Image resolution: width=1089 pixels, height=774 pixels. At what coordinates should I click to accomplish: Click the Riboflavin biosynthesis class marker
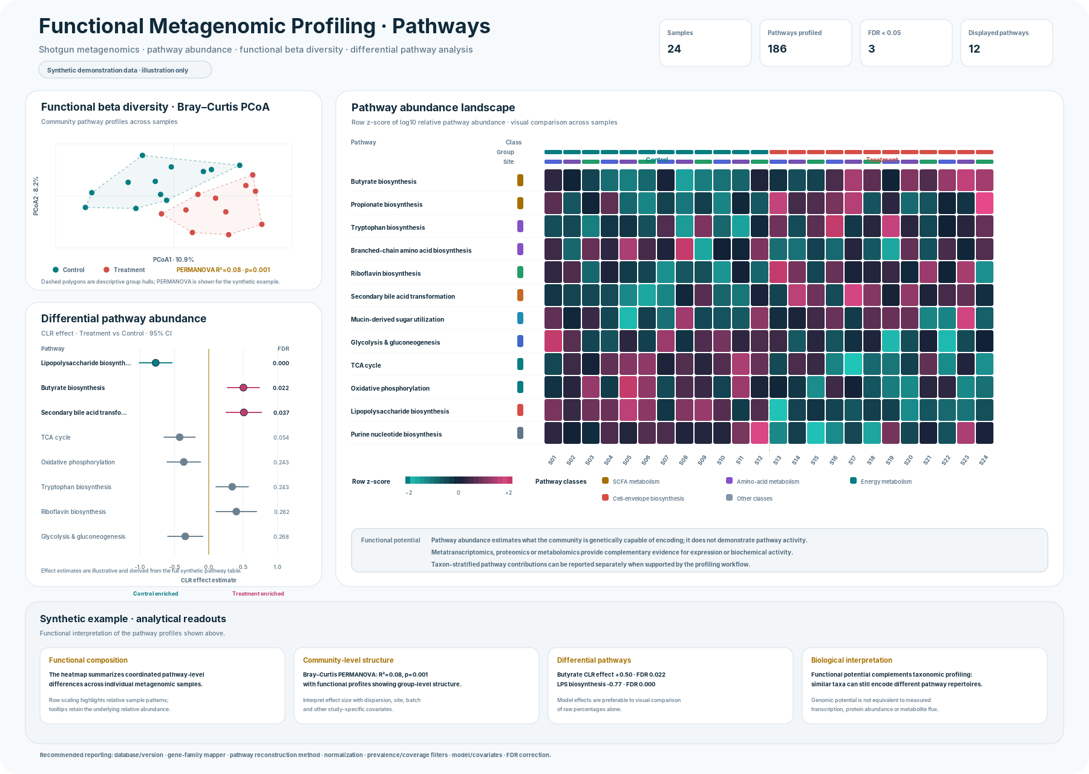click(x=520, y=272)
